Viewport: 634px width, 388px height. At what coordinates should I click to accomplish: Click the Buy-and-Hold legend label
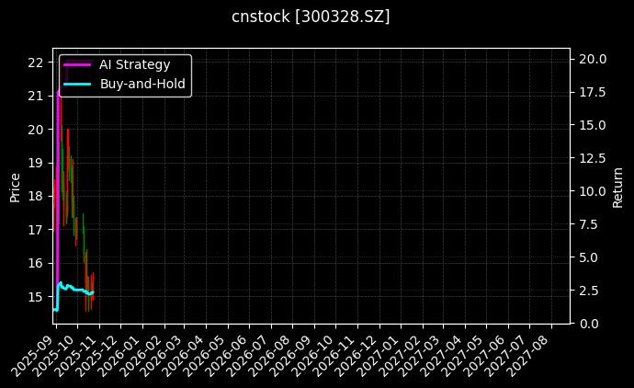(x=142, y=84)
